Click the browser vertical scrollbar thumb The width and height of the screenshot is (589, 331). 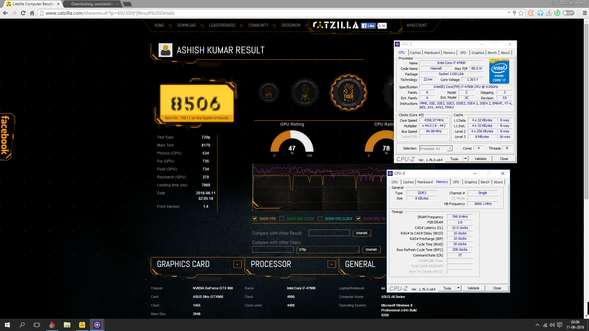pyautogui.click(x=586, y=111)
